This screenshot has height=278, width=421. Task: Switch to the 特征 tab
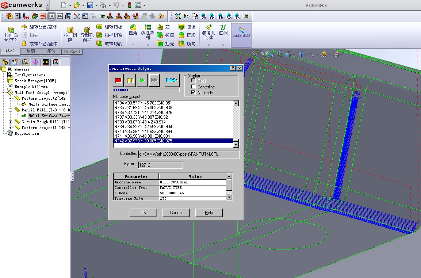click(x=10, y=51)
